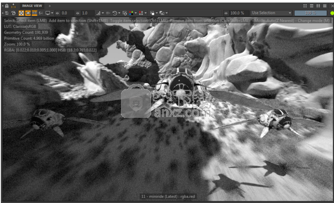334x203 pixels.
Task: Click the second image layers icon
Action: point(162,13)
